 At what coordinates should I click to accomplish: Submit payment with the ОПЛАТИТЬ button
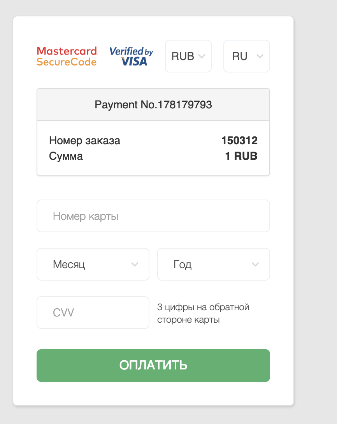click(153, 365)
